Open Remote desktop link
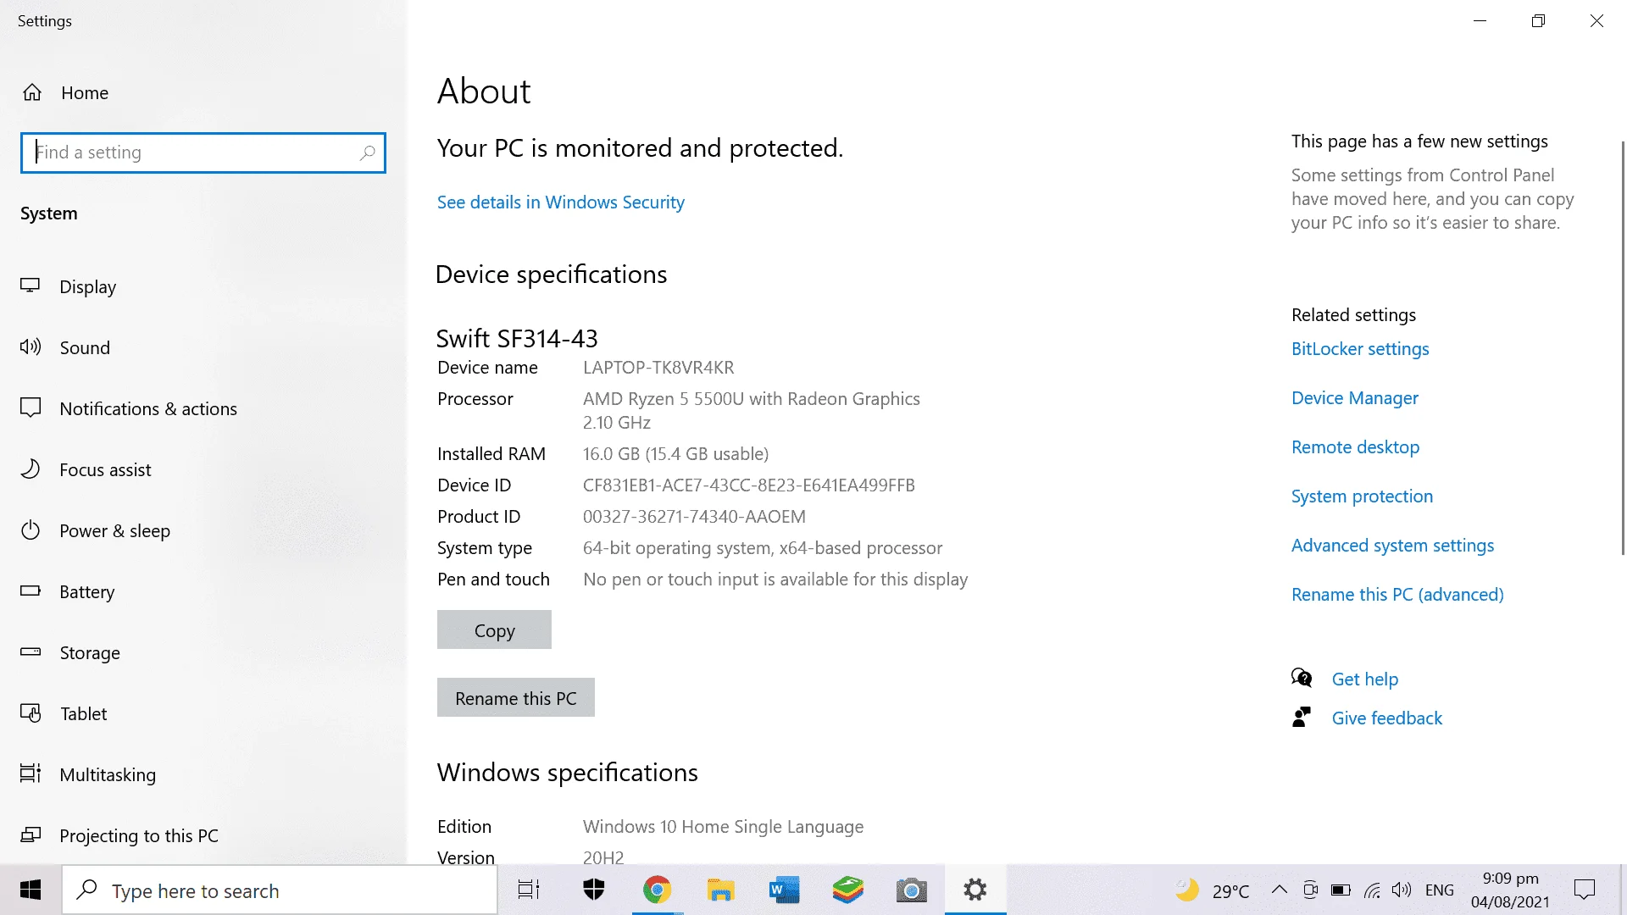 [1355, 446]
